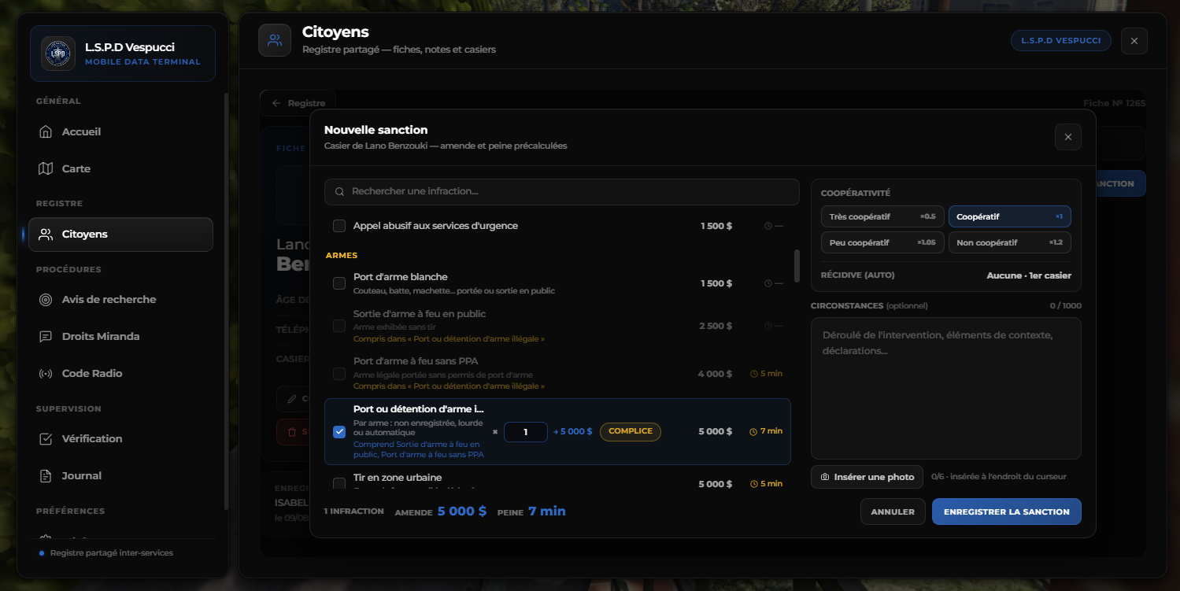Open Accueil from the sidebar

tap(120, 131)
